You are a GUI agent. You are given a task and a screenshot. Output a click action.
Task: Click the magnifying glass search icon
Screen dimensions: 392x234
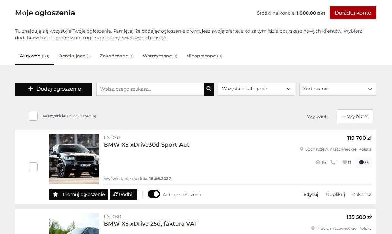tap(209, 89)
